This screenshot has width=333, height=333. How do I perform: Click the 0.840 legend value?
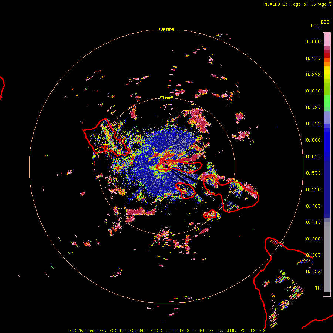pos(313,91)
